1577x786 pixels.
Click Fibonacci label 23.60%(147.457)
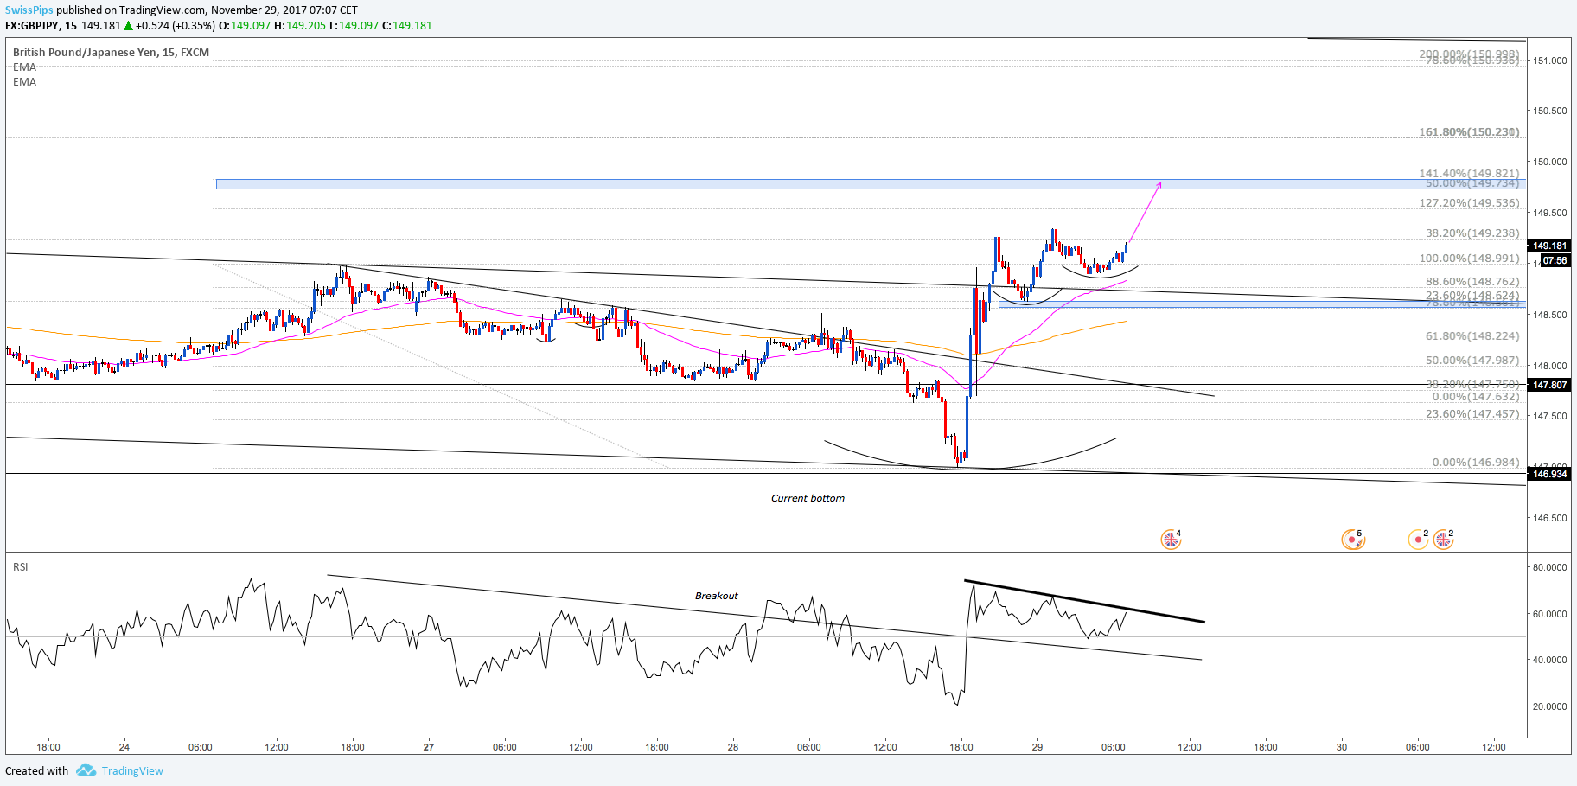coord(1472,414)
